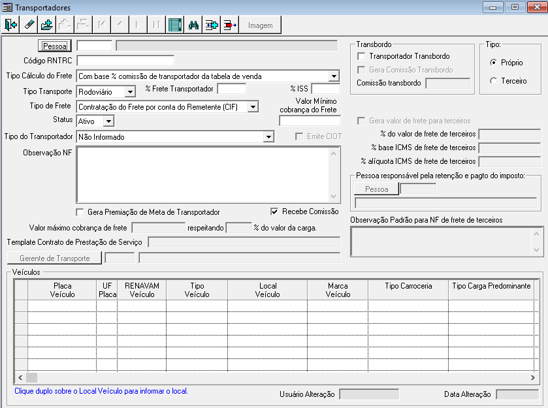Click Observação NF scroll up arrow
The height and width of the screenshot is (408, 548).
click(333, 153)
